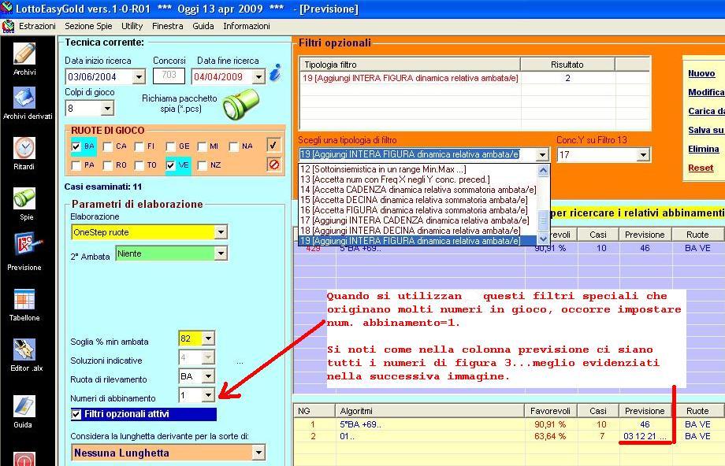Open the Guida menu
Viewport: 725px width, 466px height.
coord(203,26)
